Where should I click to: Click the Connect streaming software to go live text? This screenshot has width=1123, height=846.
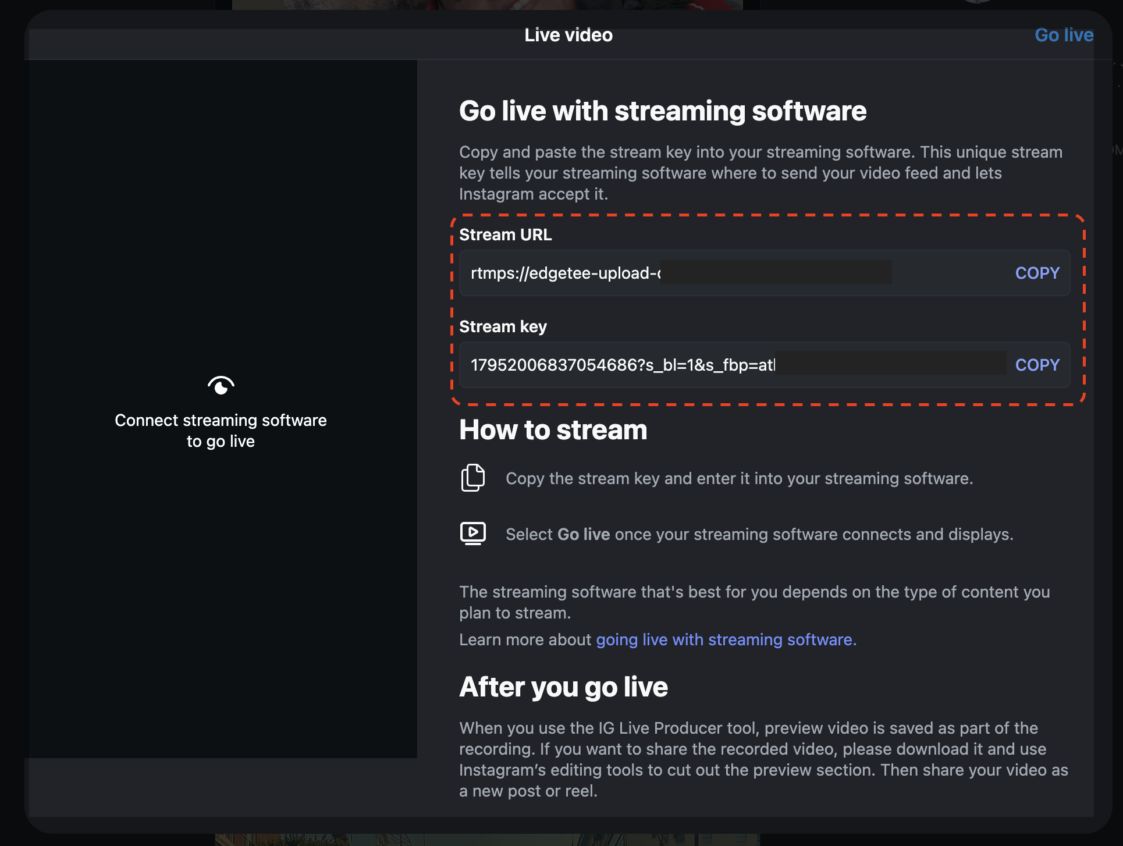(221, 431)
